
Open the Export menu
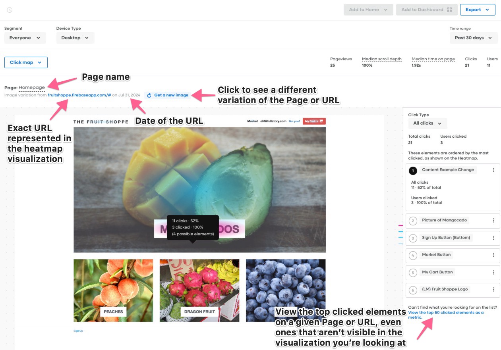tap(477, 10)
